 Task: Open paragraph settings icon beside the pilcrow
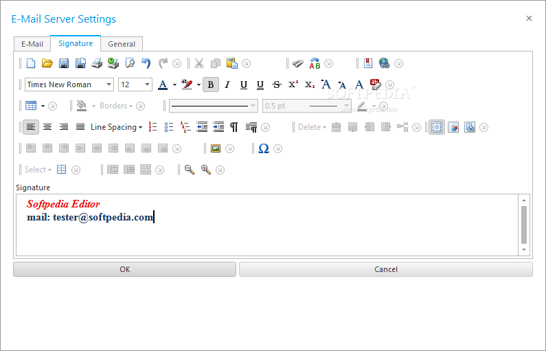click(x=251, y=127)
